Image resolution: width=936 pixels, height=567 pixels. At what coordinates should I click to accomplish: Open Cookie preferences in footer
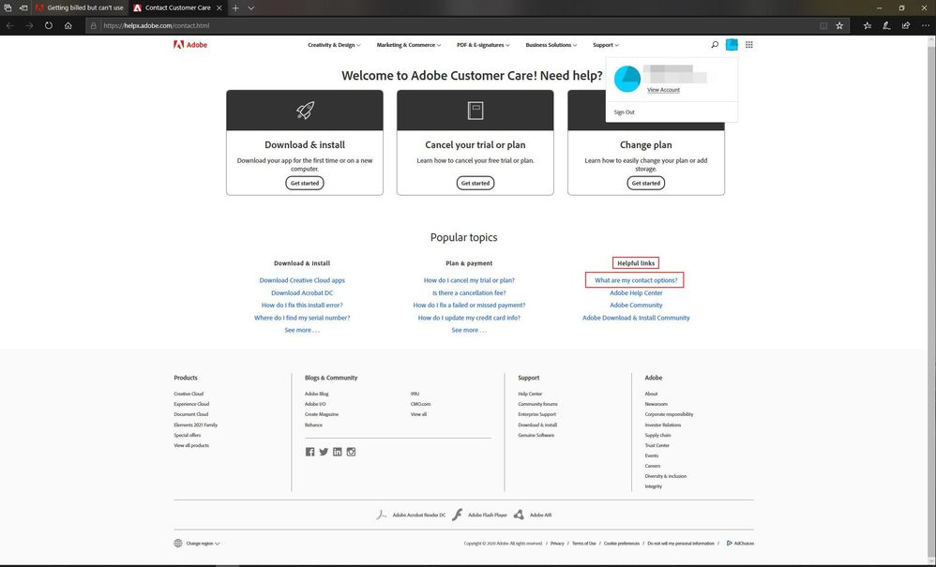pos(622,544)
